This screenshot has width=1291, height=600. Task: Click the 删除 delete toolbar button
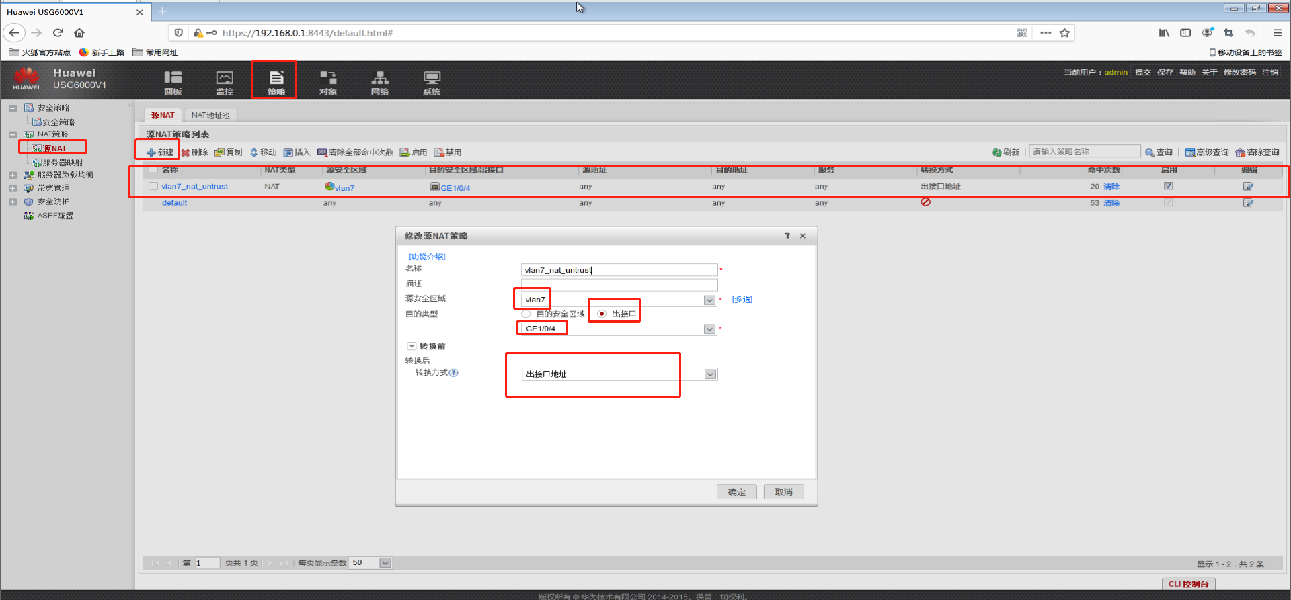point(195,153)
